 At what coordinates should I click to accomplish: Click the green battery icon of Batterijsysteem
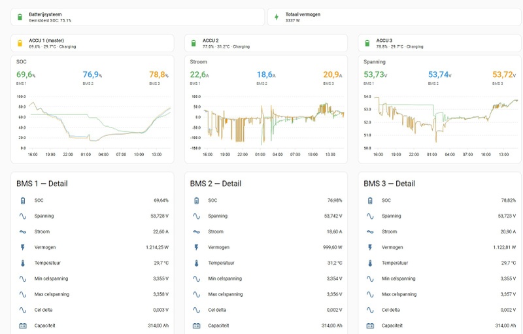point(20,17)
